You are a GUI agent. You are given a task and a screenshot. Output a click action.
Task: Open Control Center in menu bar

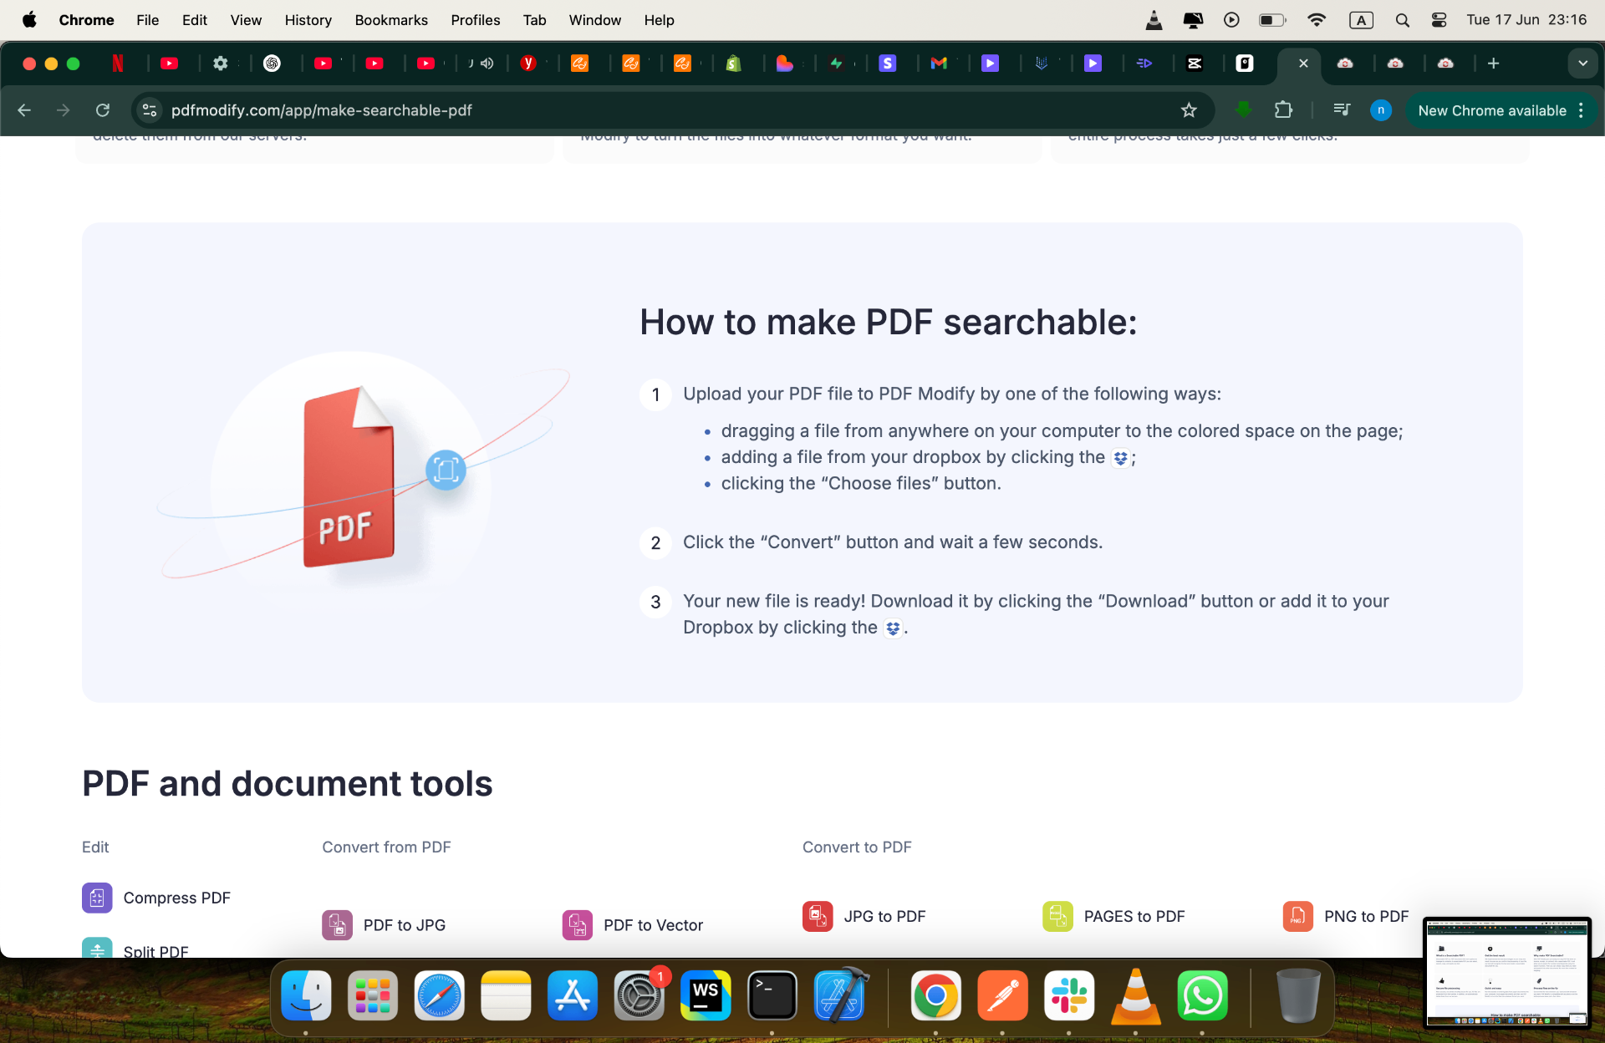[1439, 20]
